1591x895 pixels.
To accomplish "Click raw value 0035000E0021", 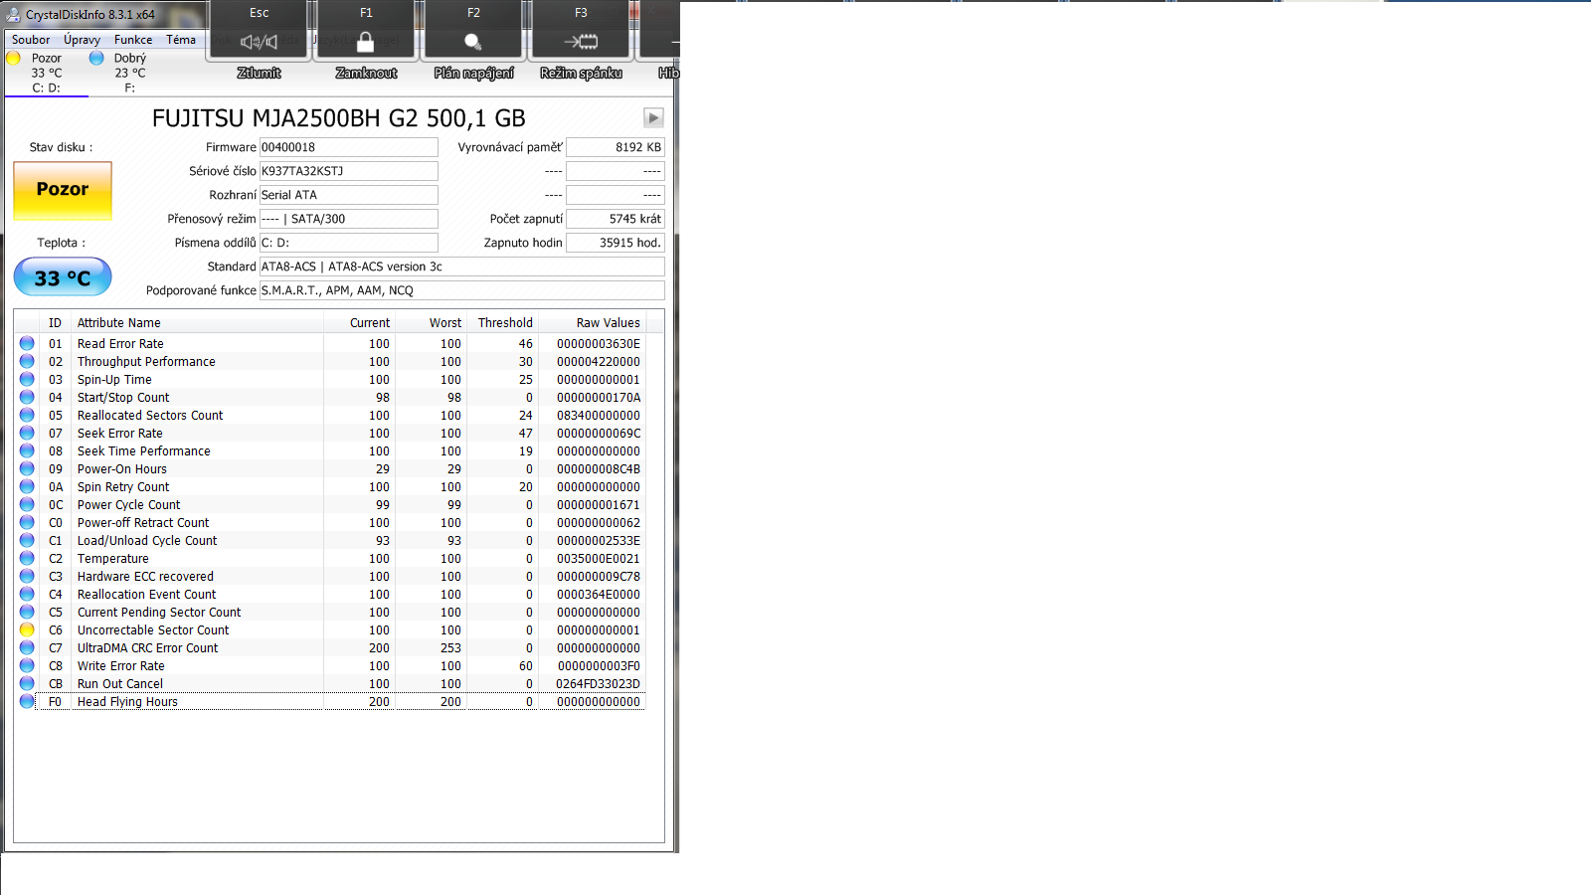I will 599,558.
